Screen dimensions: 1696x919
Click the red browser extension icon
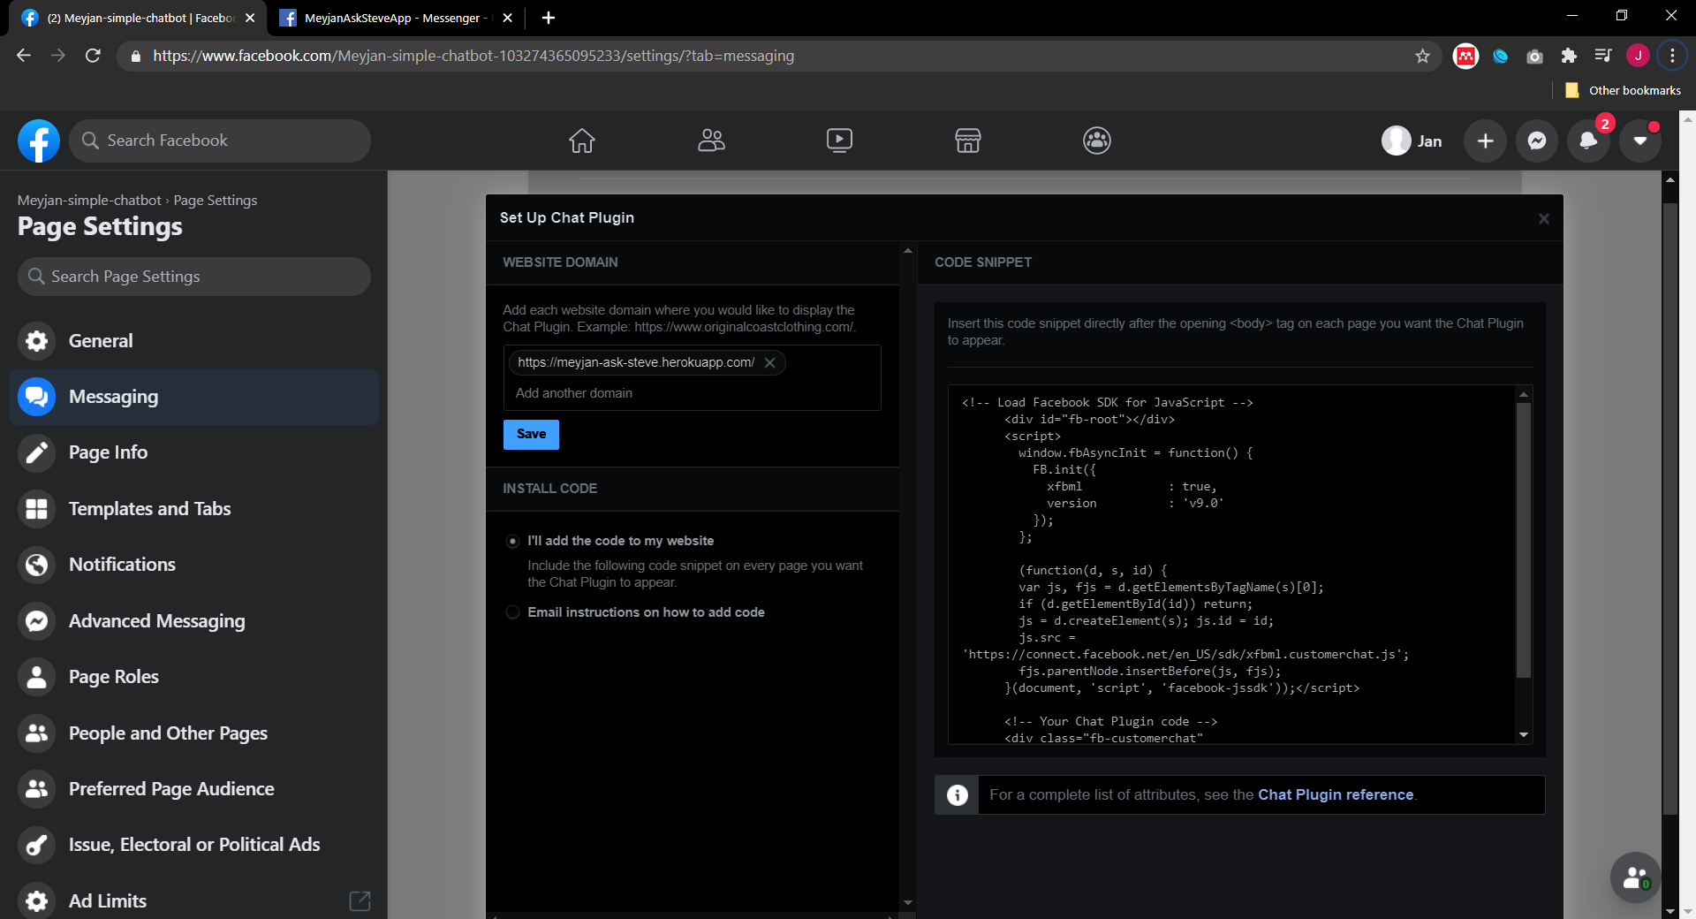click(1465, 56)
